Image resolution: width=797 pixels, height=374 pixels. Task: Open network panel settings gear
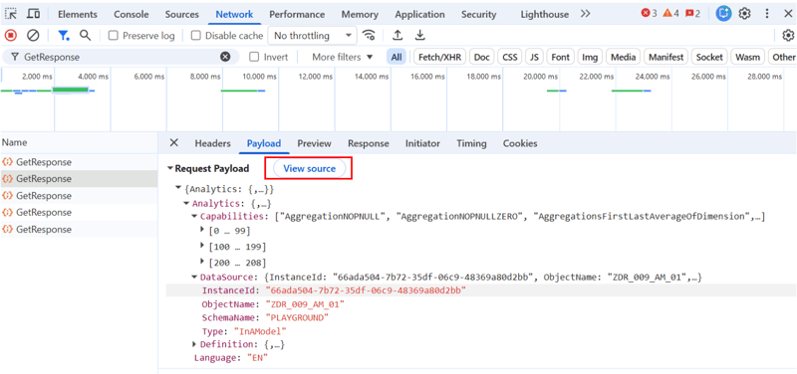(x=788, y=35)
